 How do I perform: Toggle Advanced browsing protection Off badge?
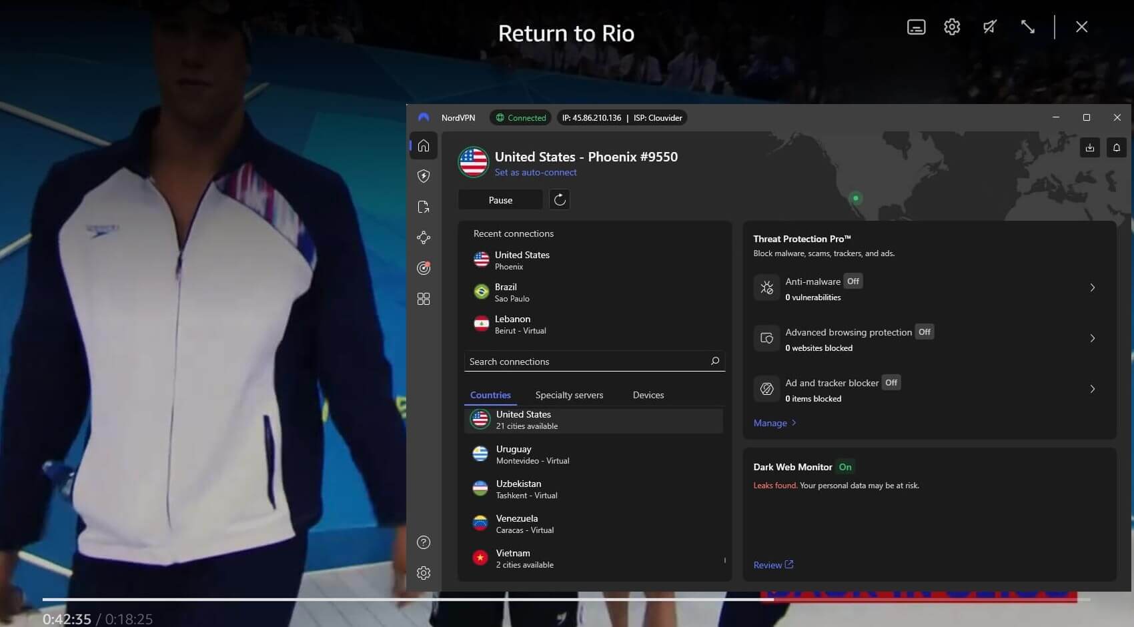pyautogui.click(x=924, y=332)
